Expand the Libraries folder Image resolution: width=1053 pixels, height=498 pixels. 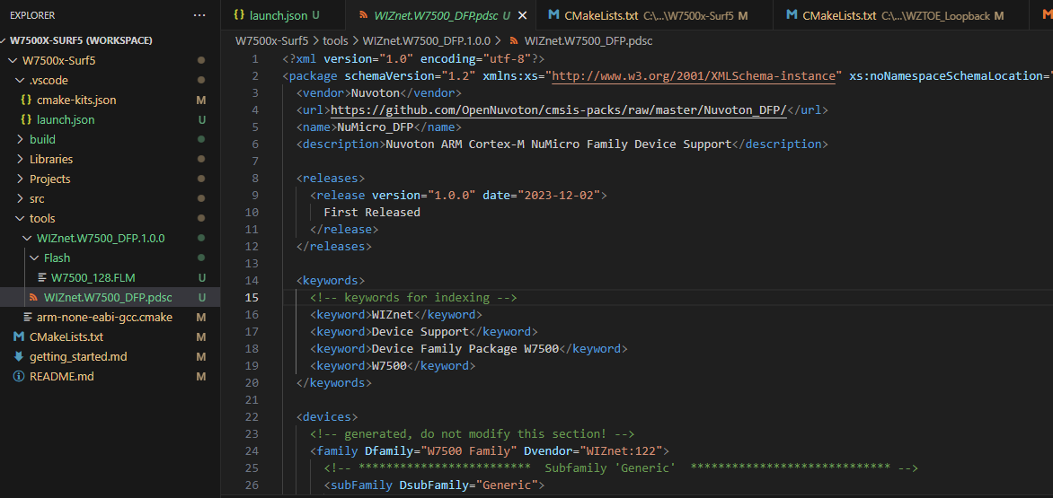click(20, 160)
